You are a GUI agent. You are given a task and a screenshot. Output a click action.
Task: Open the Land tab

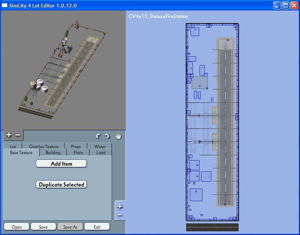coord(101,153)
